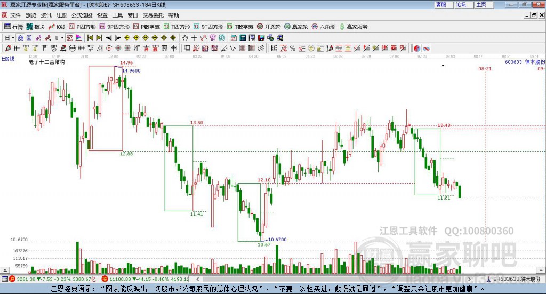This screenshot has height=294, width=546.
Task: Select the hand pan tool
Action: [185, 38]
